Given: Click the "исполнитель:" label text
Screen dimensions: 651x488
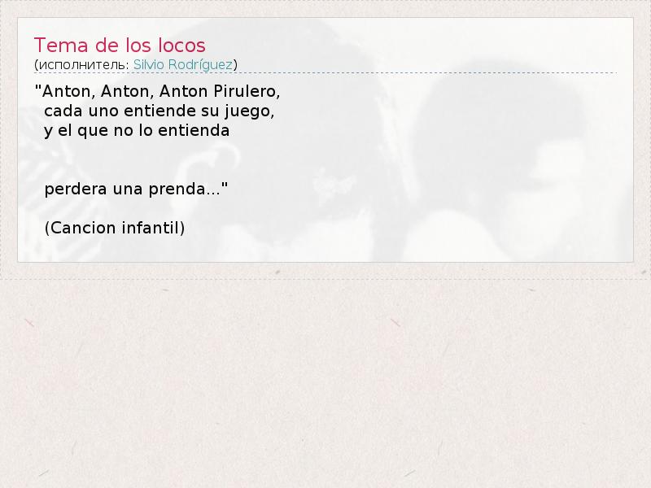Looking at the screenshot, I should [x=84, y=65].
